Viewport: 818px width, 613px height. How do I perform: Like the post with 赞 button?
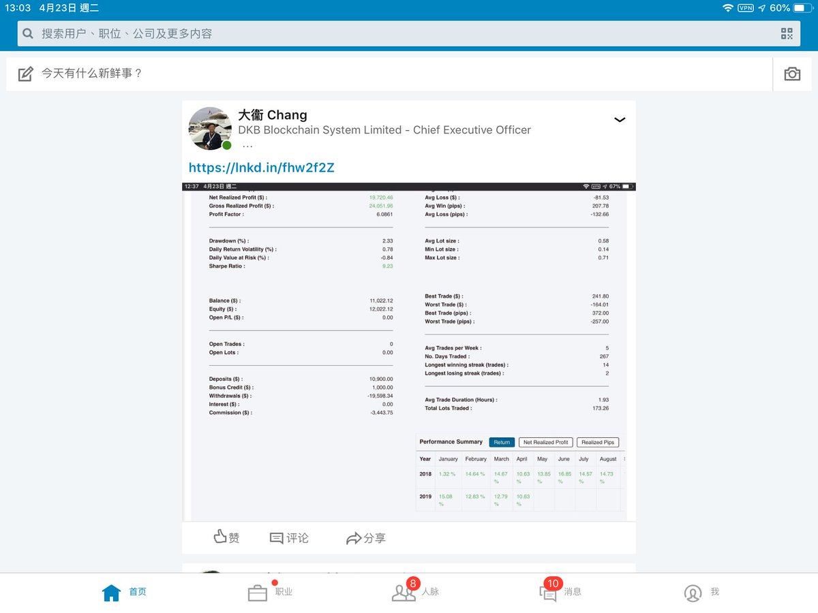coord(226,537)
